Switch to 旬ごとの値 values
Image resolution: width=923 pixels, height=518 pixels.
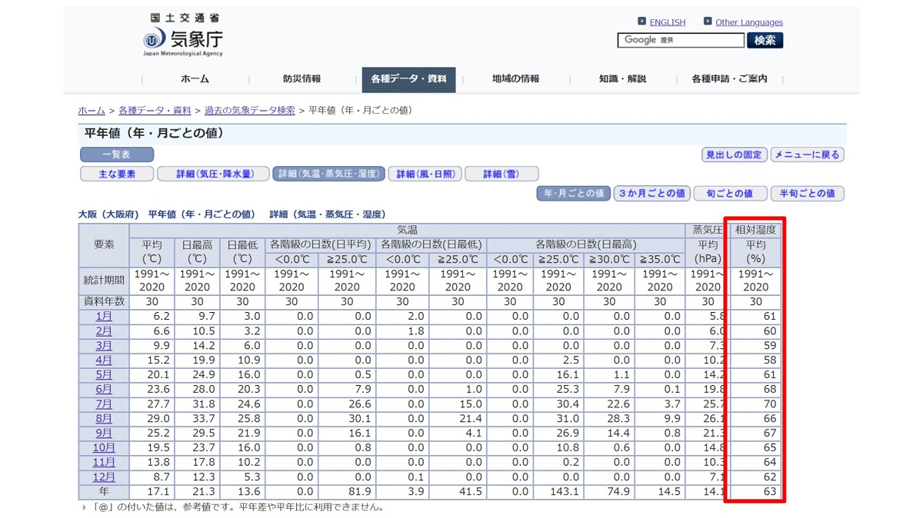click(x=728, y=193)
